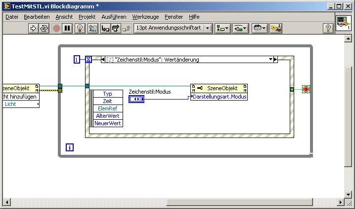Click the Pause button
This screenshot has height=209, width=355.
(x=67, y=28)
